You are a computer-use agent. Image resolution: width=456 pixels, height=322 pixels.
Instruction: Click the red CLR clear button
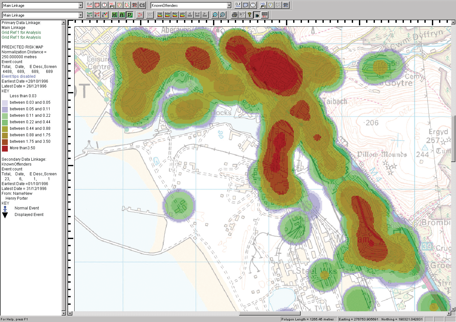tap(90, 5)
